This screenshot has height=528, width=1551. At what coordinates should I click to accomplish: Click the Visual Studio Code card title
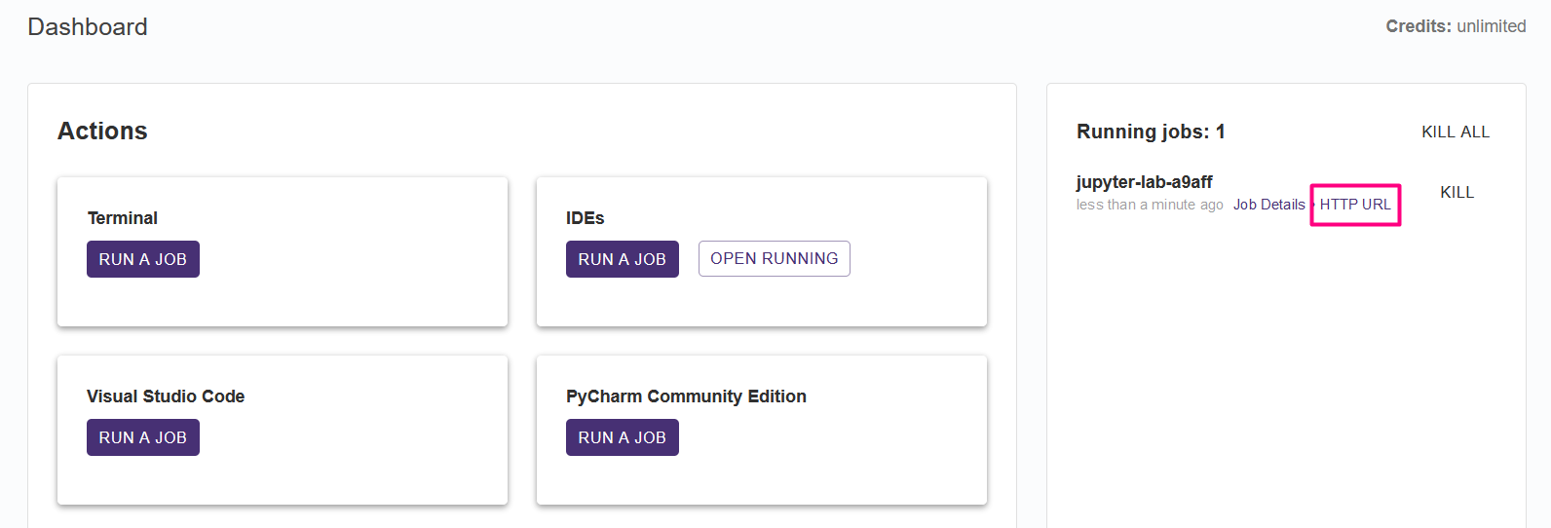[166, 396]
